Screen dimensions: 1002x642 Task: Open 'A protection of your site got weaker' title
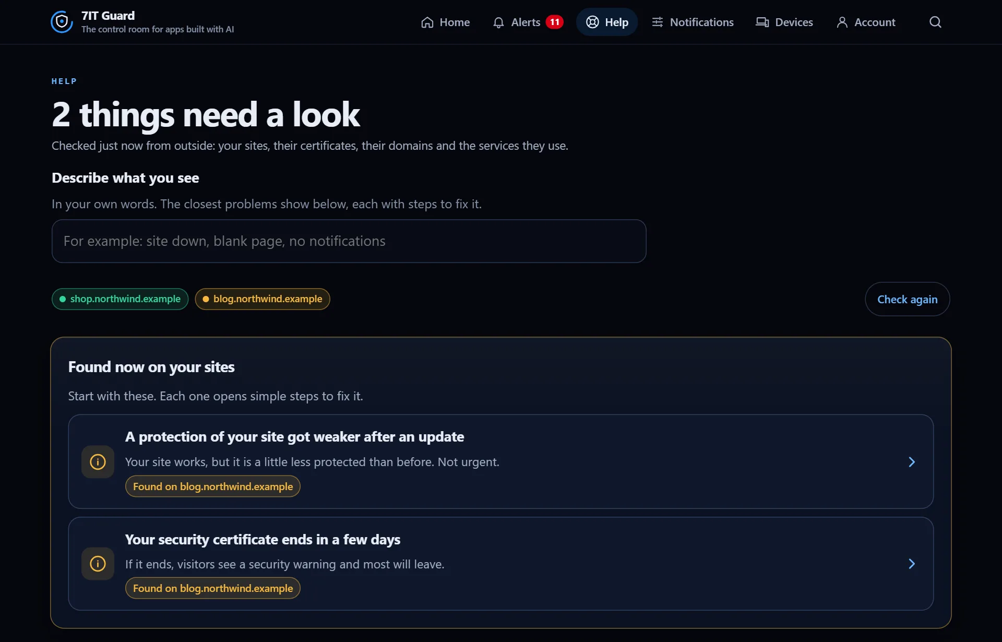[x=294, y=437]
